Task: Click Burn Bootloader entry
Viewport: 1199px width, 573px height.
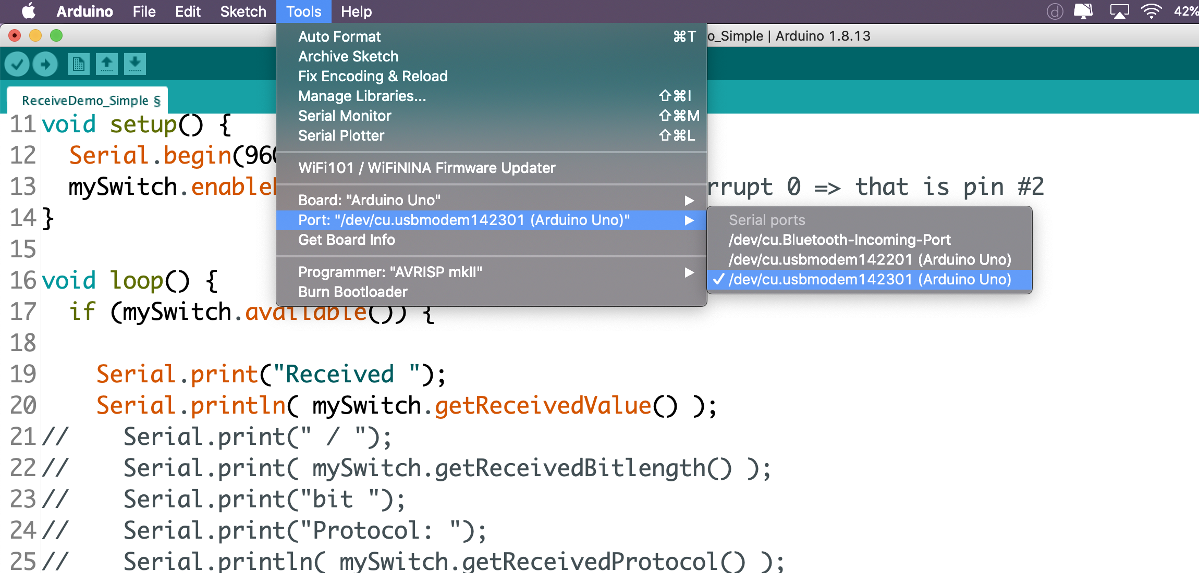Action: tap(353, 292)
